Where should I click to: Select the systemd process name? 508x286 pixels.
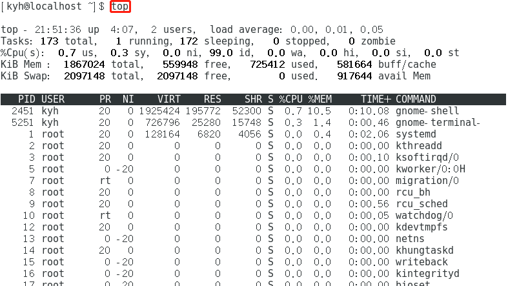coord(416,134)
